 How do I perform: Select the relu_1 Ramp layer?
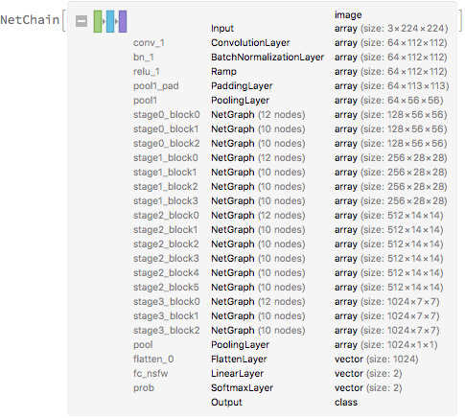[291, 72]
